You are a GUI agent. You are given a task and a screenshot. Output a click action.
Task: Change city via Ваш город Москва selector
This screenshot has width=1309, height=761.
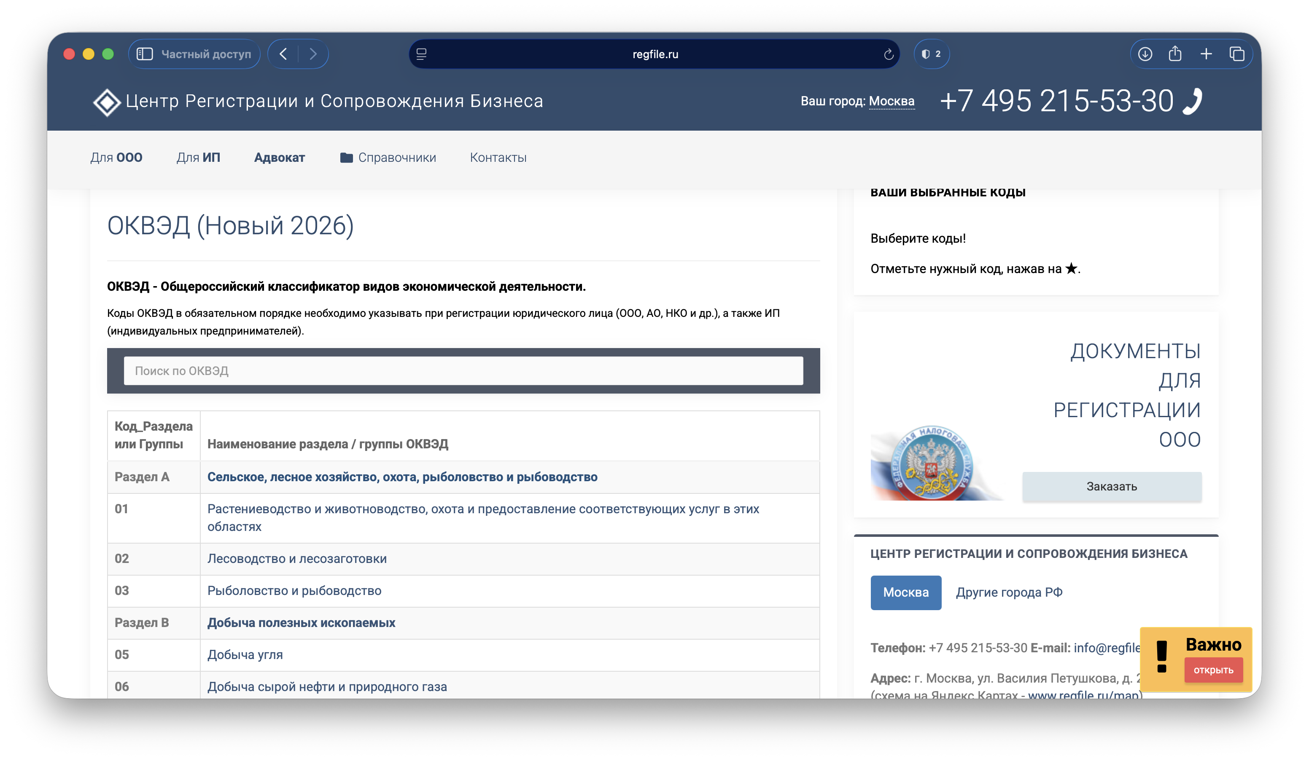pos(892,102)
